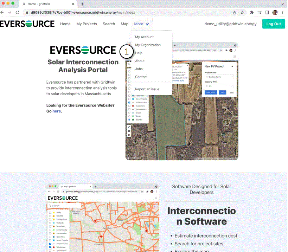Click the red Substations marker icon in the legend

click(133, 106)
